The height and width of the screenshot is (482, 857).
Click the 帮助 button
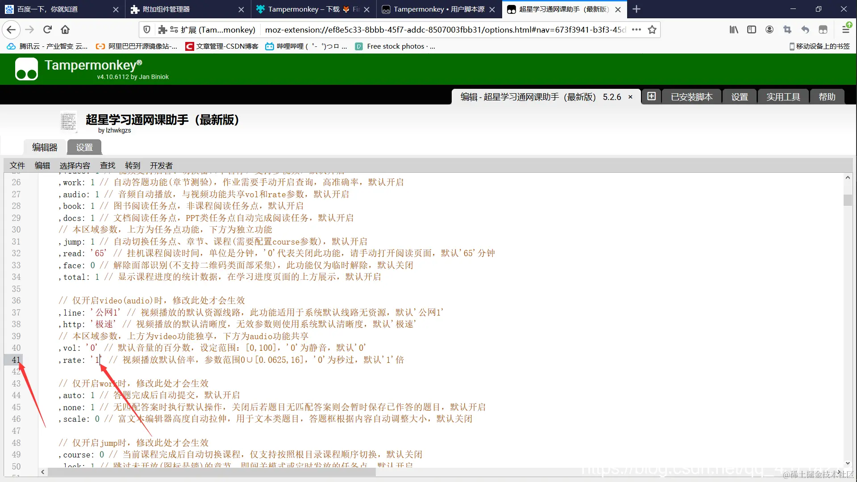pos(827,96)
